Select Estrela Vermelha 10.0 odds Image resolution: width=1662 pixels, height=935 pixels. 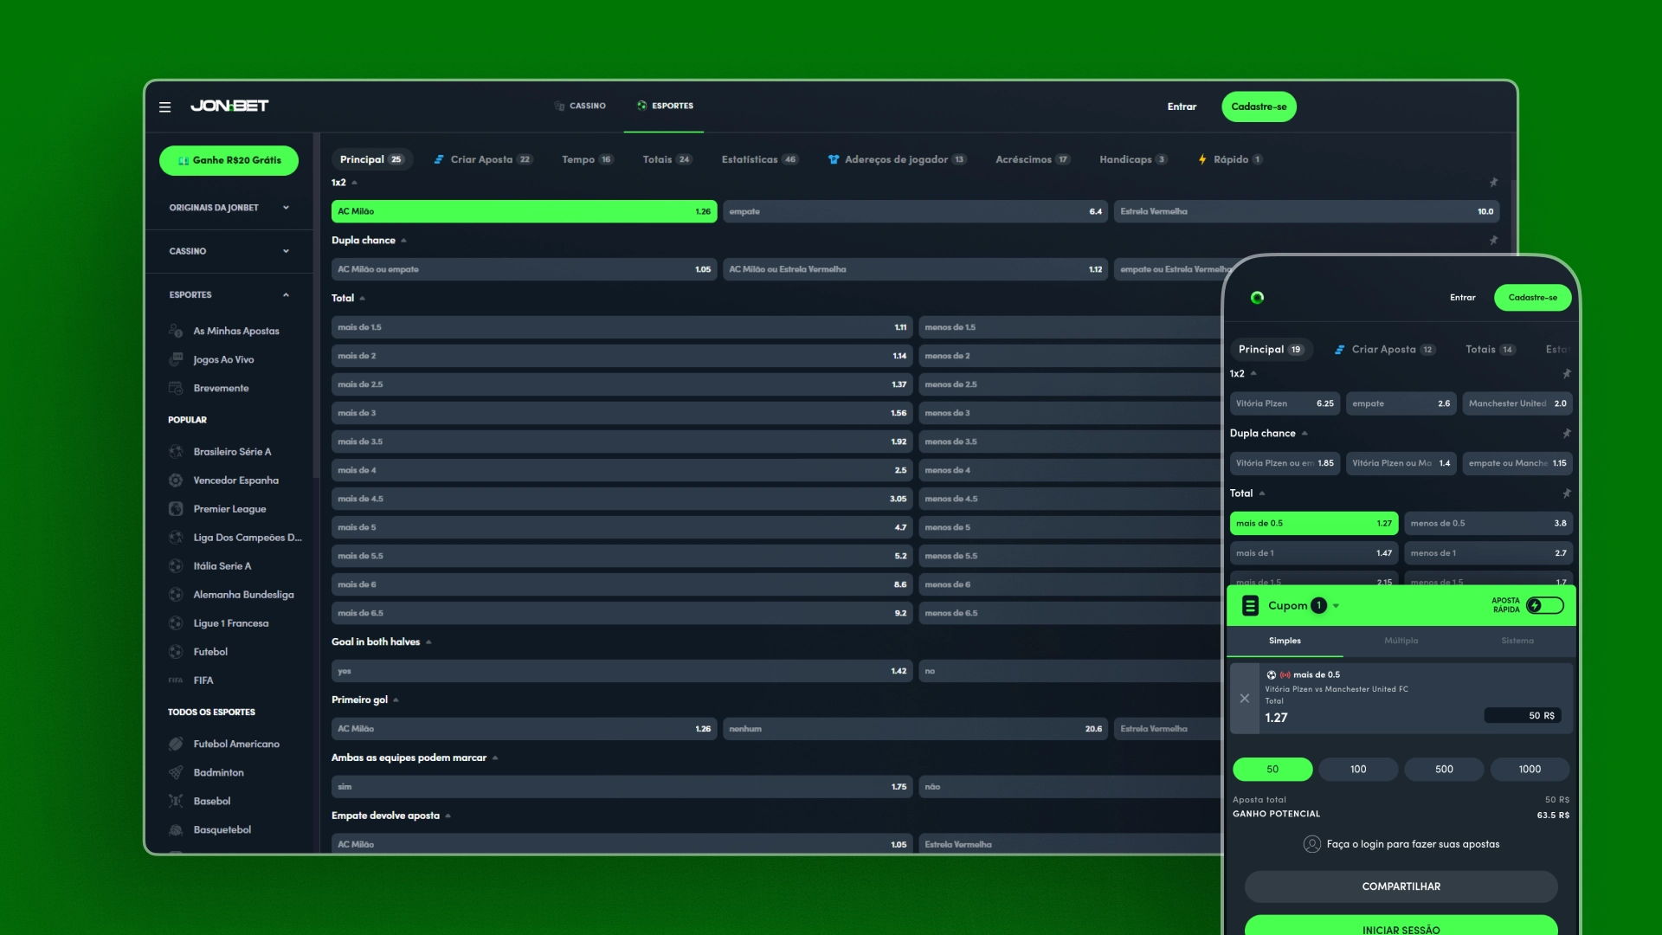coord(1306,211)
